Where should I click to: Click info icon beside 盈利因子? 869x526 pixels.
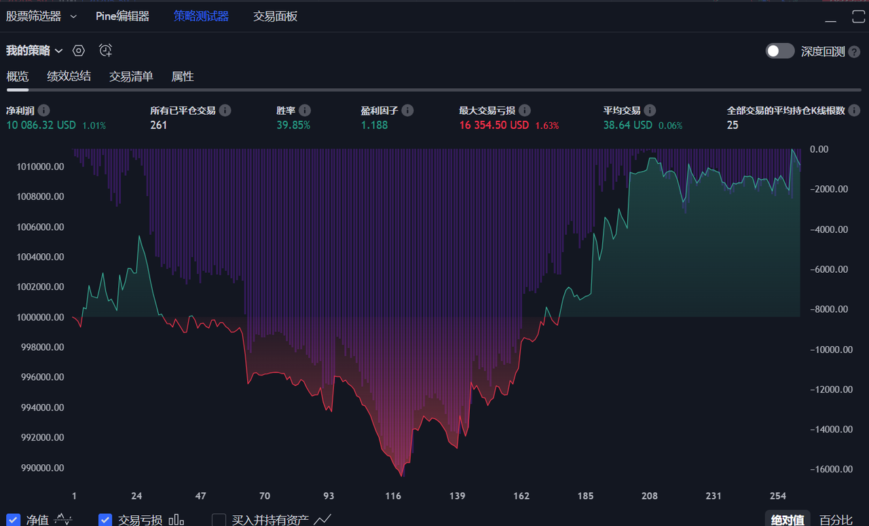tap(407, 110)
